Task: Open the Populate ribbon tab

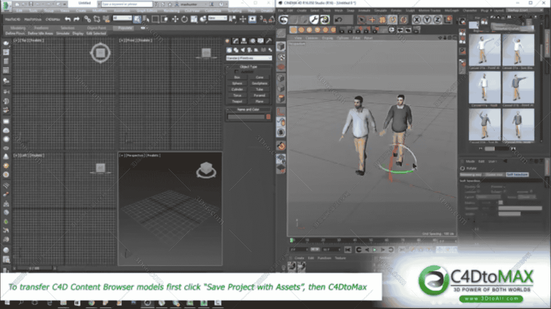Action: tap(123, 28)
